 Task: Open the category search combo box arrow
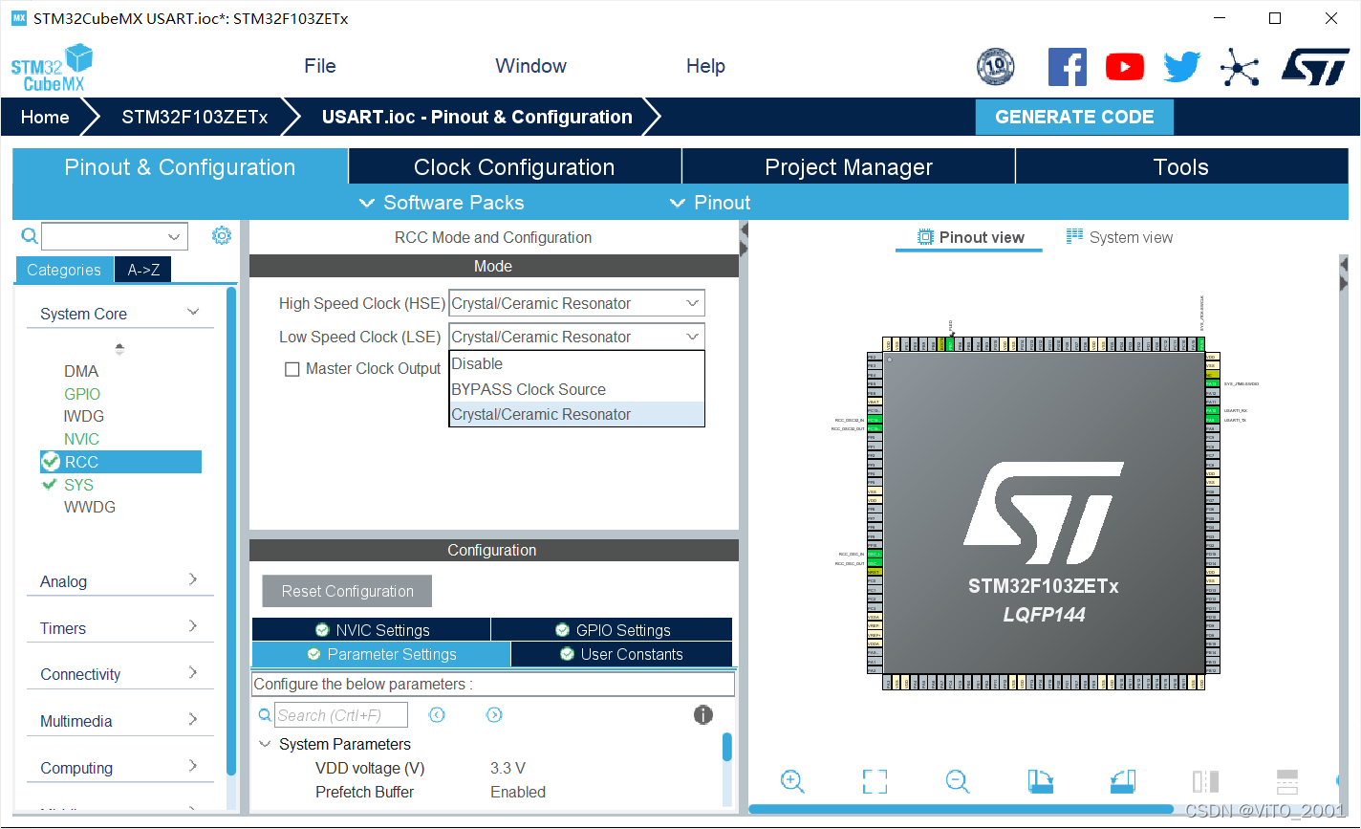pyautogui.click(x=174, y=236)
